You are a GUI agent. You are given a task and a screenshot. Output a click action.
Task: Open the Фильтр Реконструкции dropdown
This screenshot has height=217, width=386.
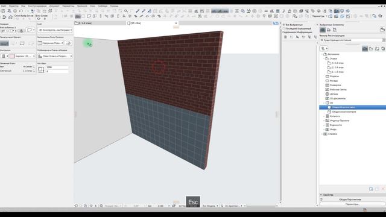coord(352,40)
